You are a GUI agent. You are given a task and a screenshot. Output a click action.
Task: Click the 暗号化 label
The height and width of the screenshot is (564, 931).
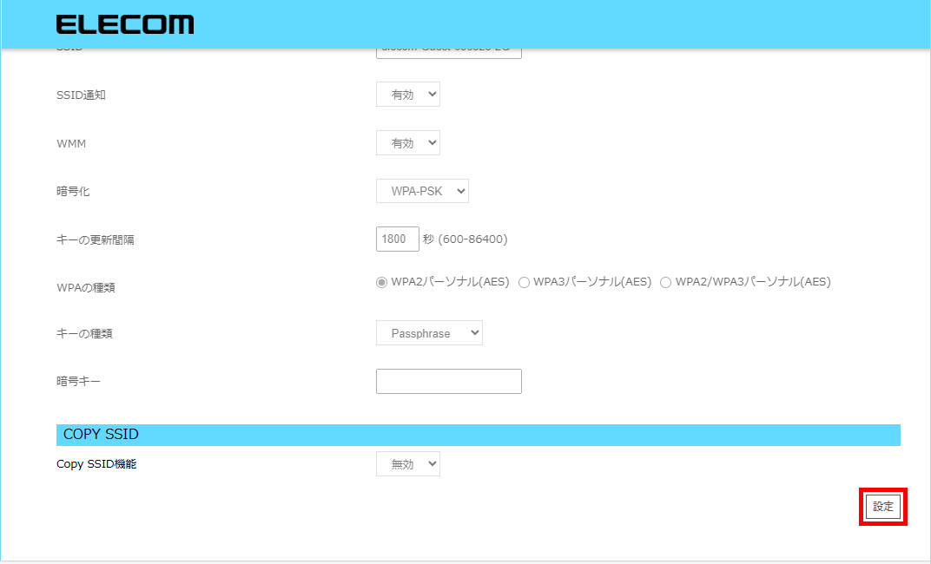[73, 192]
